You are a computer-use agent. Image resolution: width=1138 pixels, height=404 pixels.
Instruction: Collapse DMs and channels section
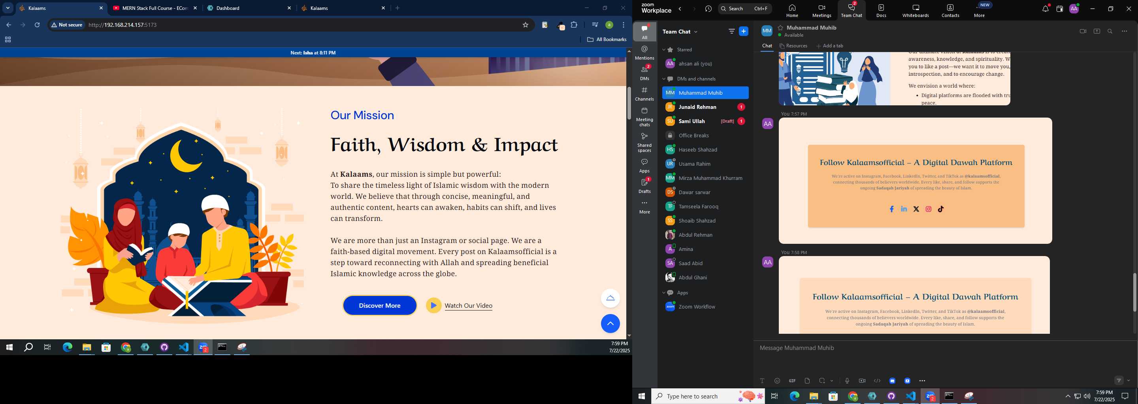point(664,79)
